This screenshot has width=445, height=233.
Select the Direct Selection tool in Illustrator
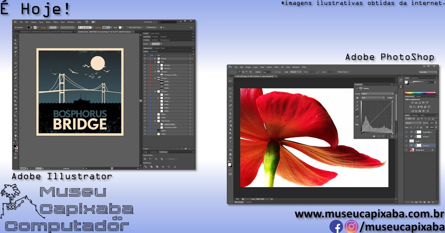click(16, 40)
